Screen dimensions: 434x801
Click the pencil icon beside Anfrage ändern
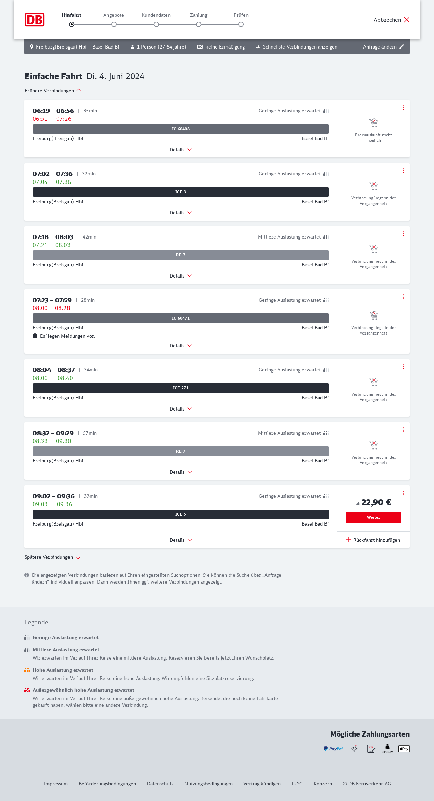(x=402, y=47)
